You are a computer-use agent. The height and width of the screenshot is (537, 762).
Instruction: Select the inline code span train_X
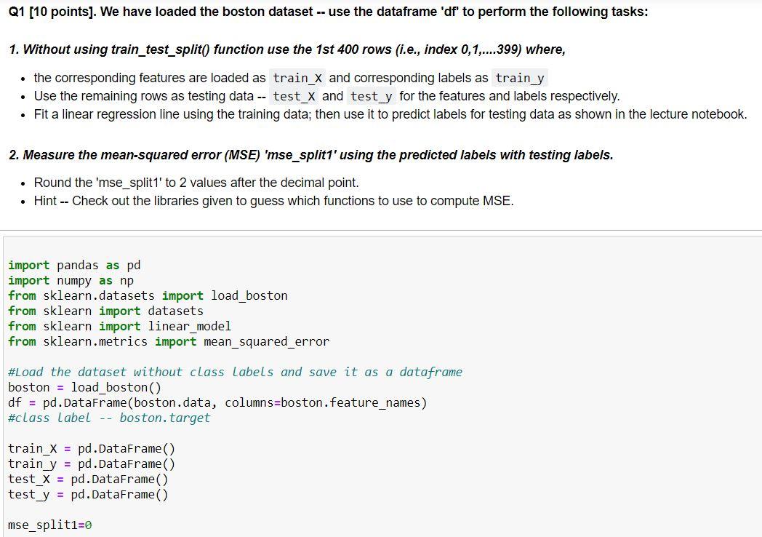click(x=297, y=78)
